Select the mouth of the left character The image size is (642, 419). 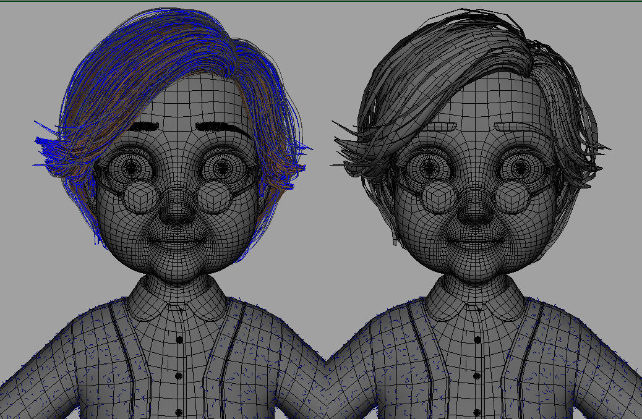[x=177, y=240]
